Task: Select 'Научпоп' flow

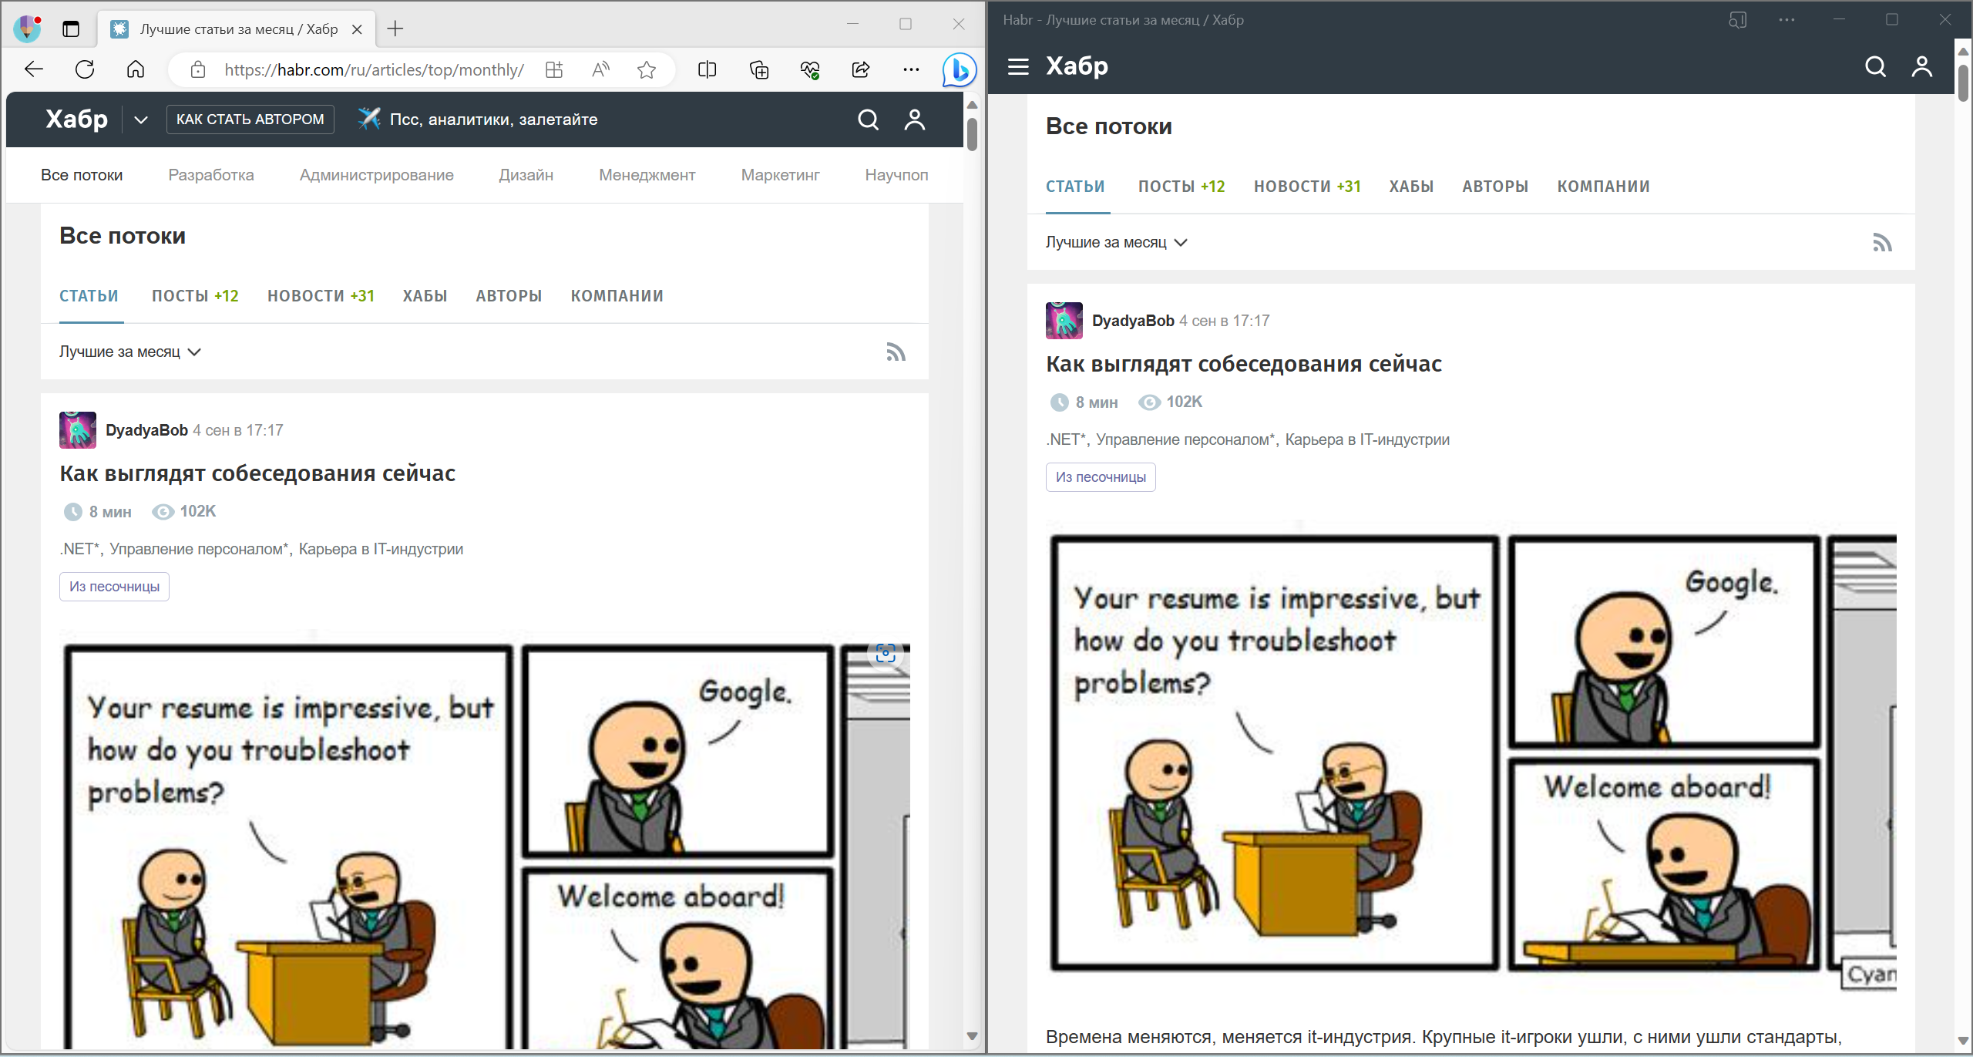Action: [897, 175]
